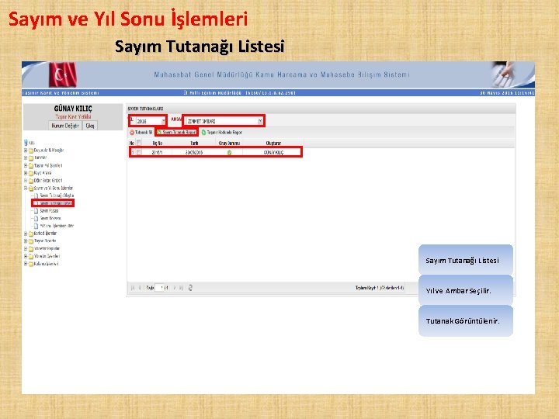
Task: Click the Kayıt Arama folder icon
Action: (x=31, y=173)
